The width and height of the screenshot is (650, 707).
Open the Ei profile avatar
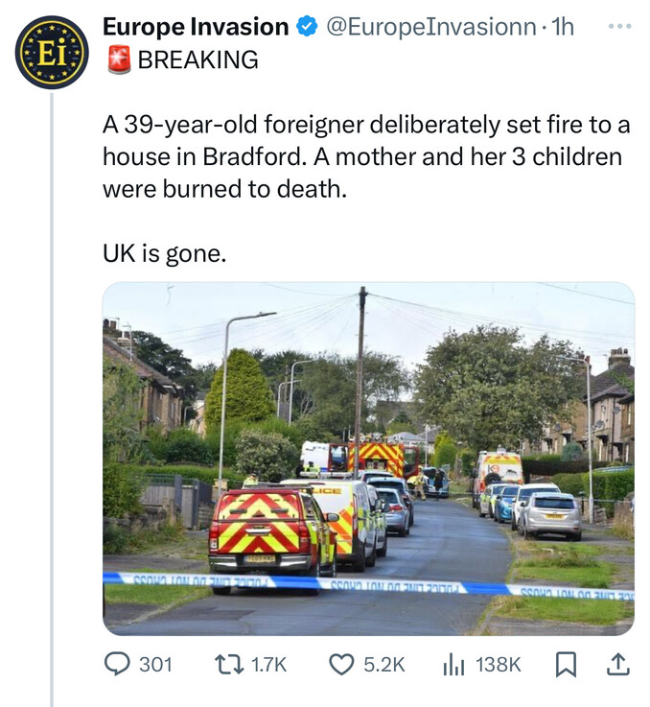(x=52, y=52)
